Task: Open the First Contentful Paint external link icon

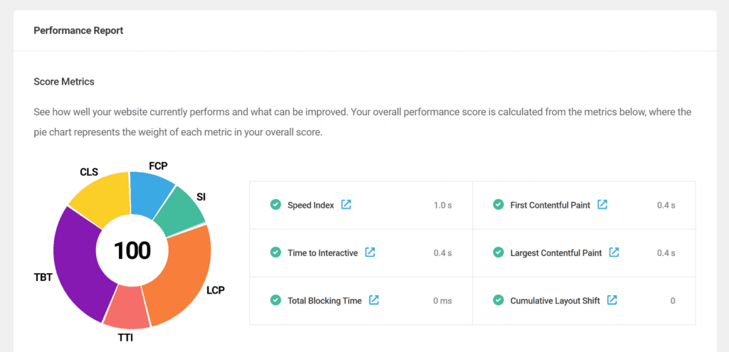Action: click(x=602, y=204)
